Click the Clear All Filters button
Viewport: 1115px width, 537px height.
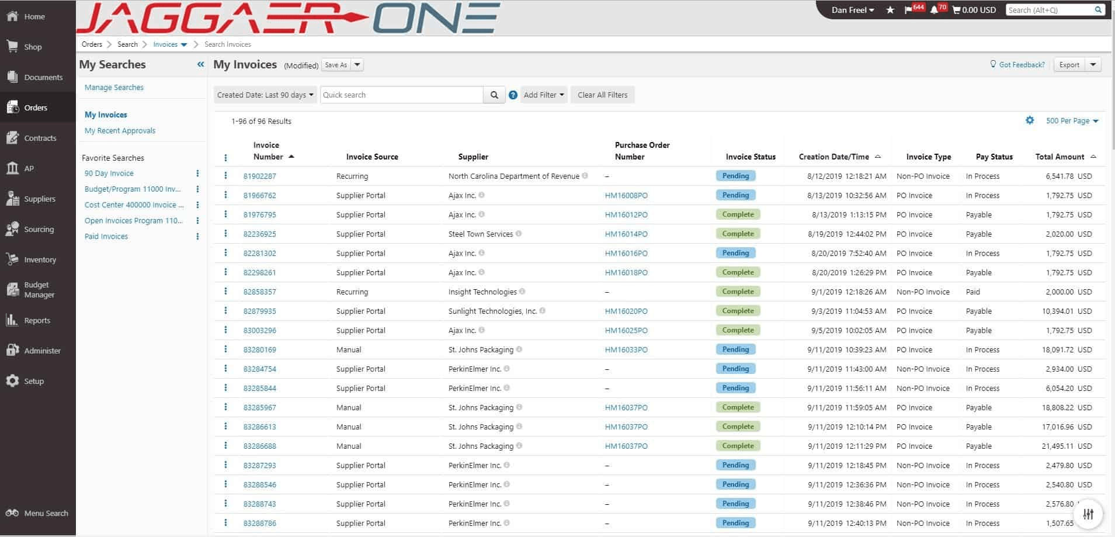[602, 95]
